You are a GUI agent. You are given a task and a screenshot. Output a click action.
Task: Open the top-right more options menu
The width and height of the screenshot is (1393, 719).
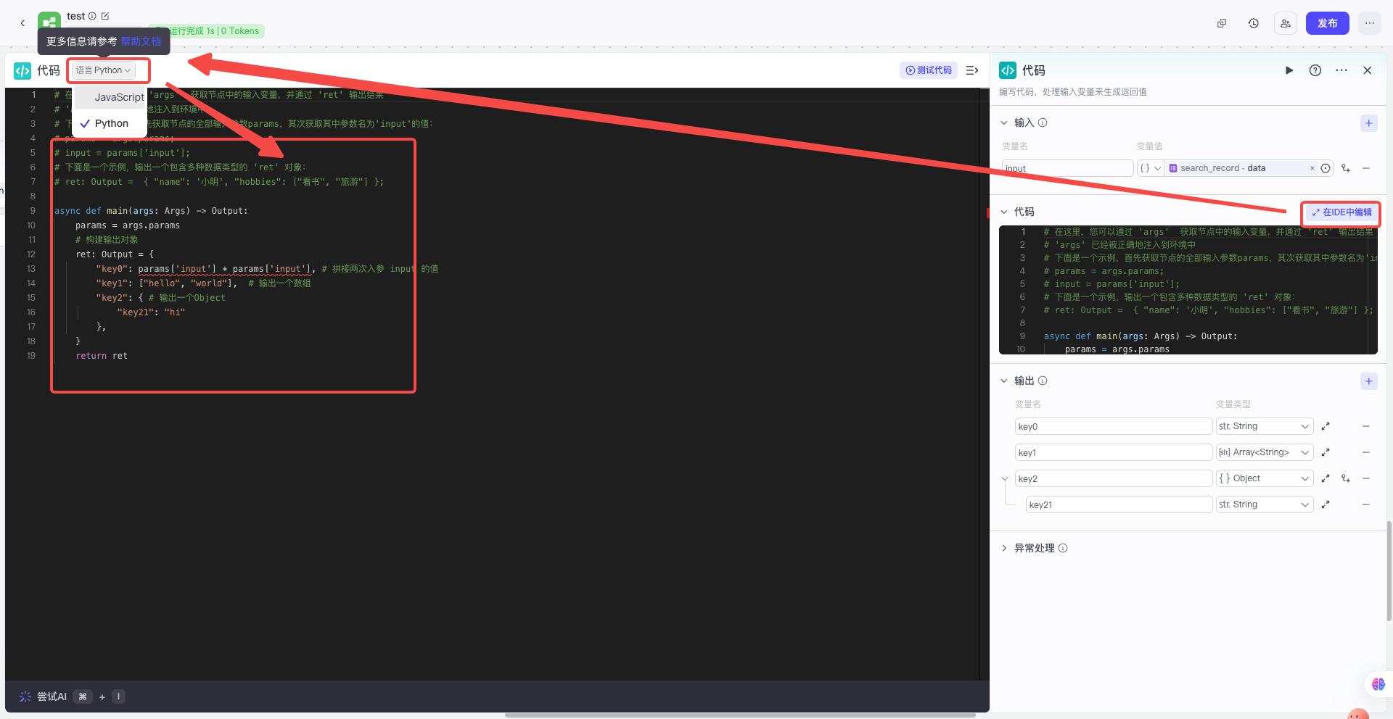point(1369,23)
